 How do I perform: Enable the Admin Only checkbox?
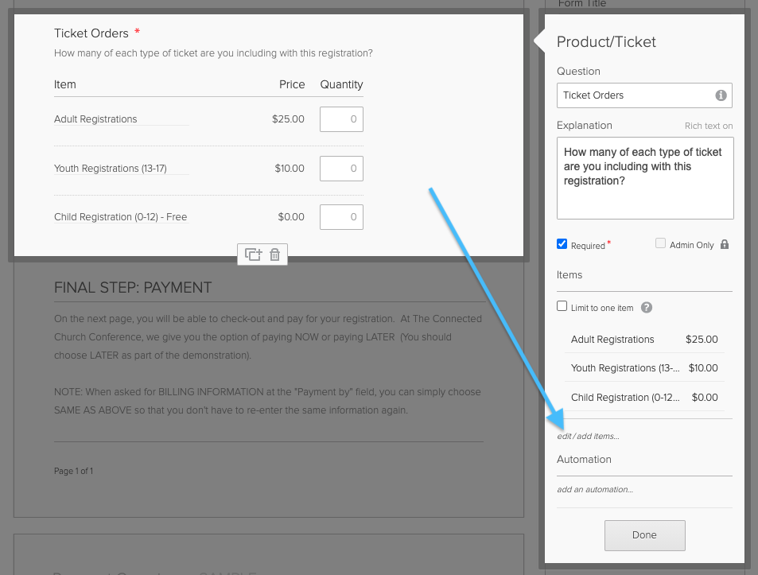(660, 243)
